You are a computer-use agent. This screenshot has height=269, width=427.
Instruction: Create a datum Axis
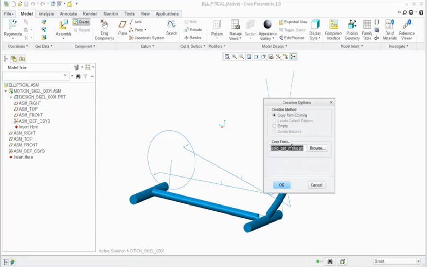click(x=135, y=22)
